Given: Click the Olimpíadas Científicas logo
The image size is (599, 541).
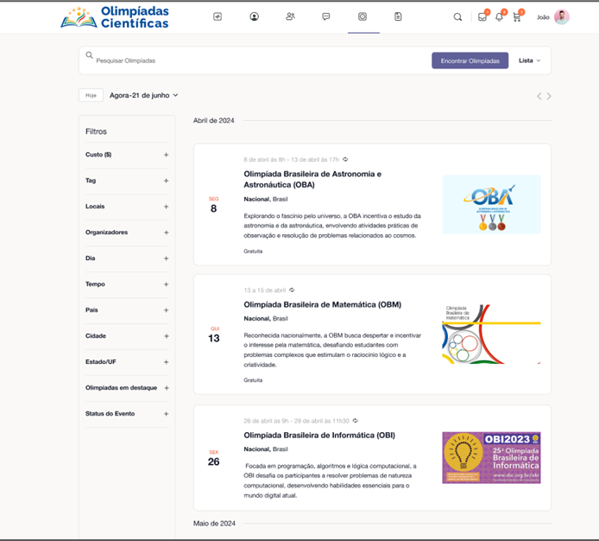Looking at the screenshot, I should 115,17.
